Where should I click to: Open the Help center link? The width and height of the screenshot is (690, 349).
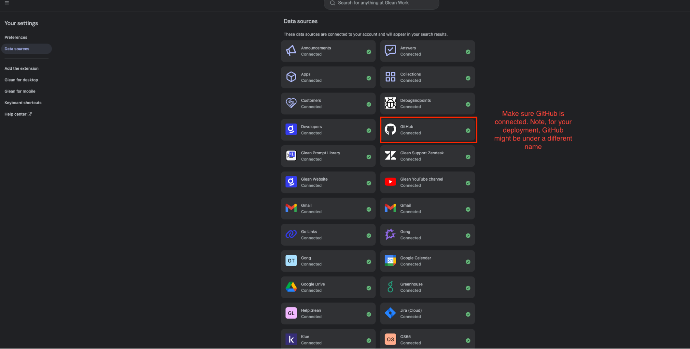coord(18,114)
